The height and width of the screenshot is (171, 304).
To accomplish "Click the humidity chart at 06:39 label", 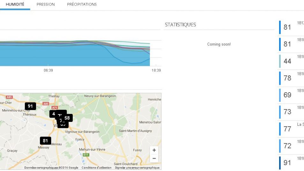I will [48, 71].
